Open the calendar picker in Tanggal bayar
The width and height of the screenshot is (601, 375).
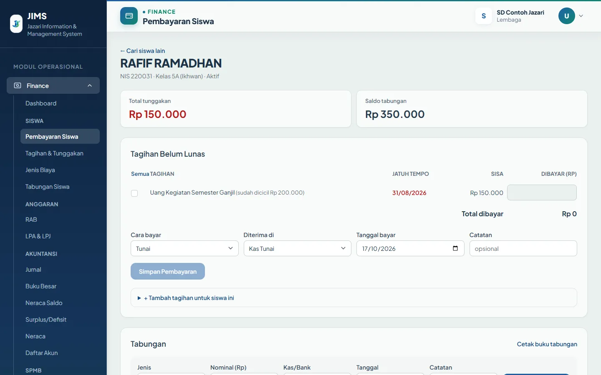[455, 248]
